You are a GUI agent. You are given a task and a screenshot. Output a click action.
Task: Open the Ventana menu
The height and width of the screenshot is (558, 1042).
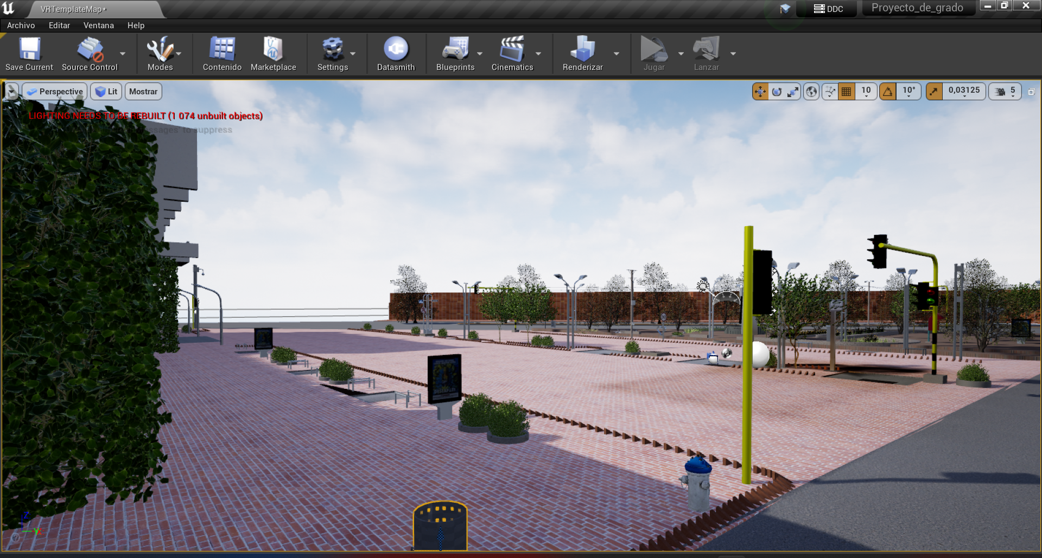point(98,25)
